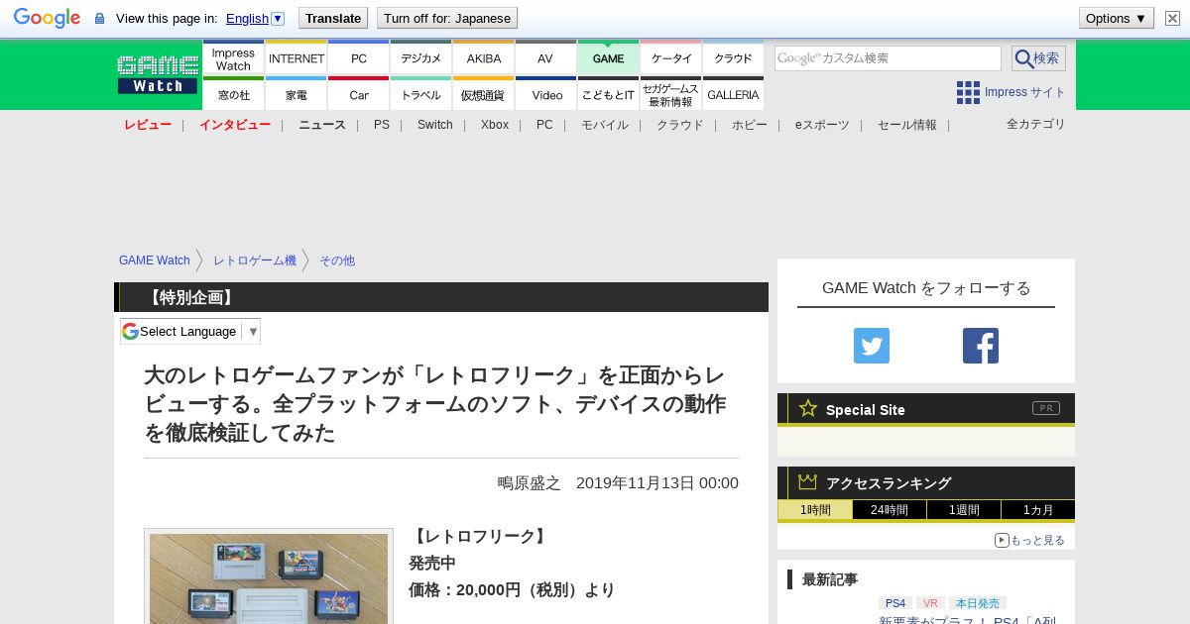Screen dimensions: 1190x624
Task: Go to セール情報 category
Action: [x=907, y=125]
